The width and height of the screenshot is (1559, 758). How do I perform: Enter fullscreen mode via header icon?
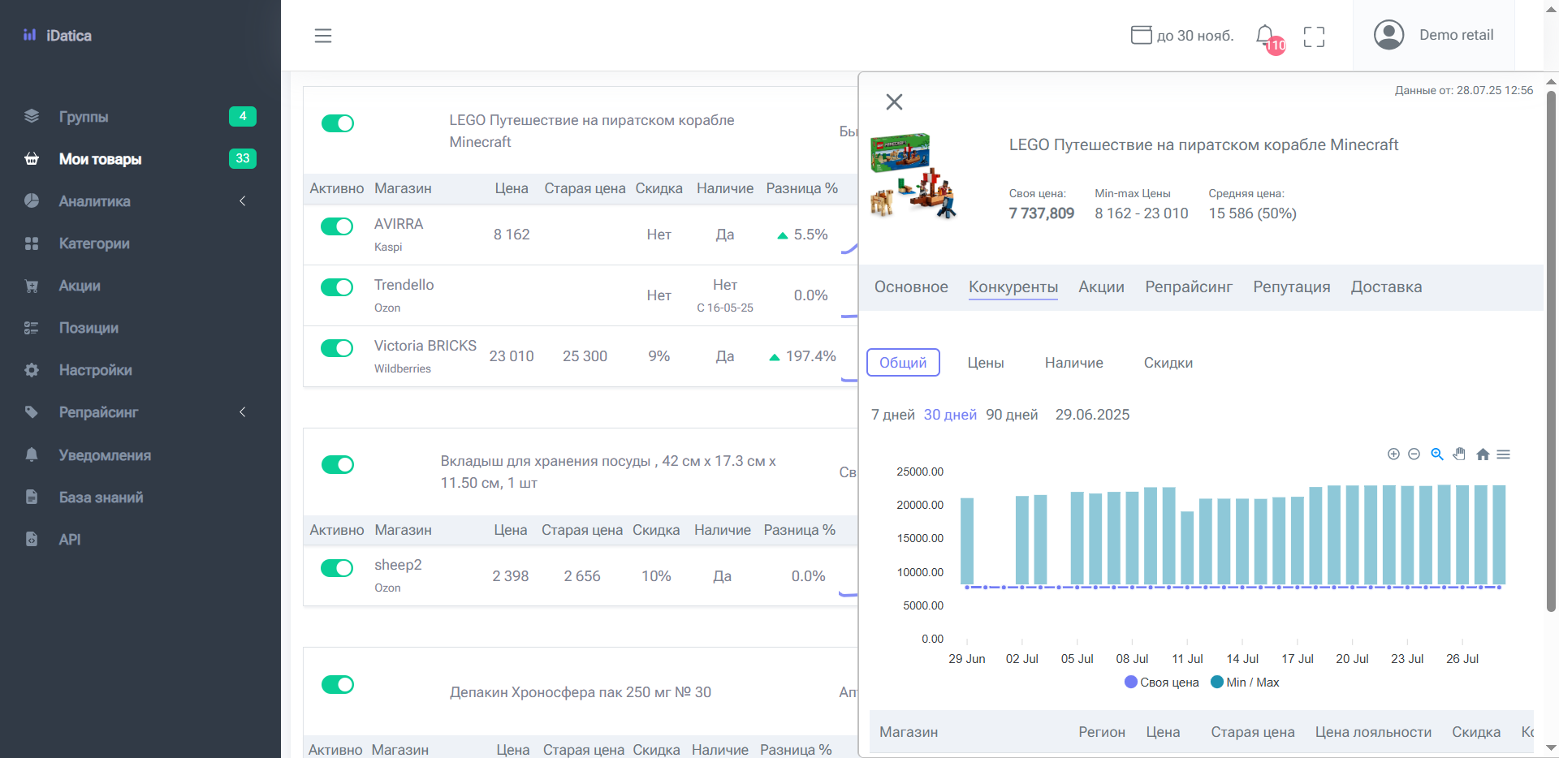[x=1314, y=37]
